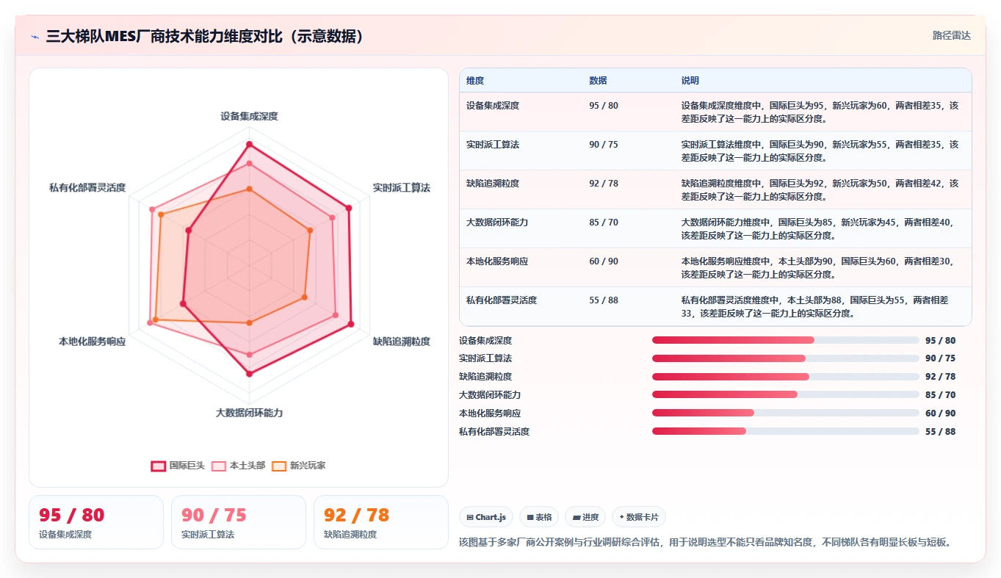Click the 私有化部署灵活度 cell in the table

pos(502,300)
